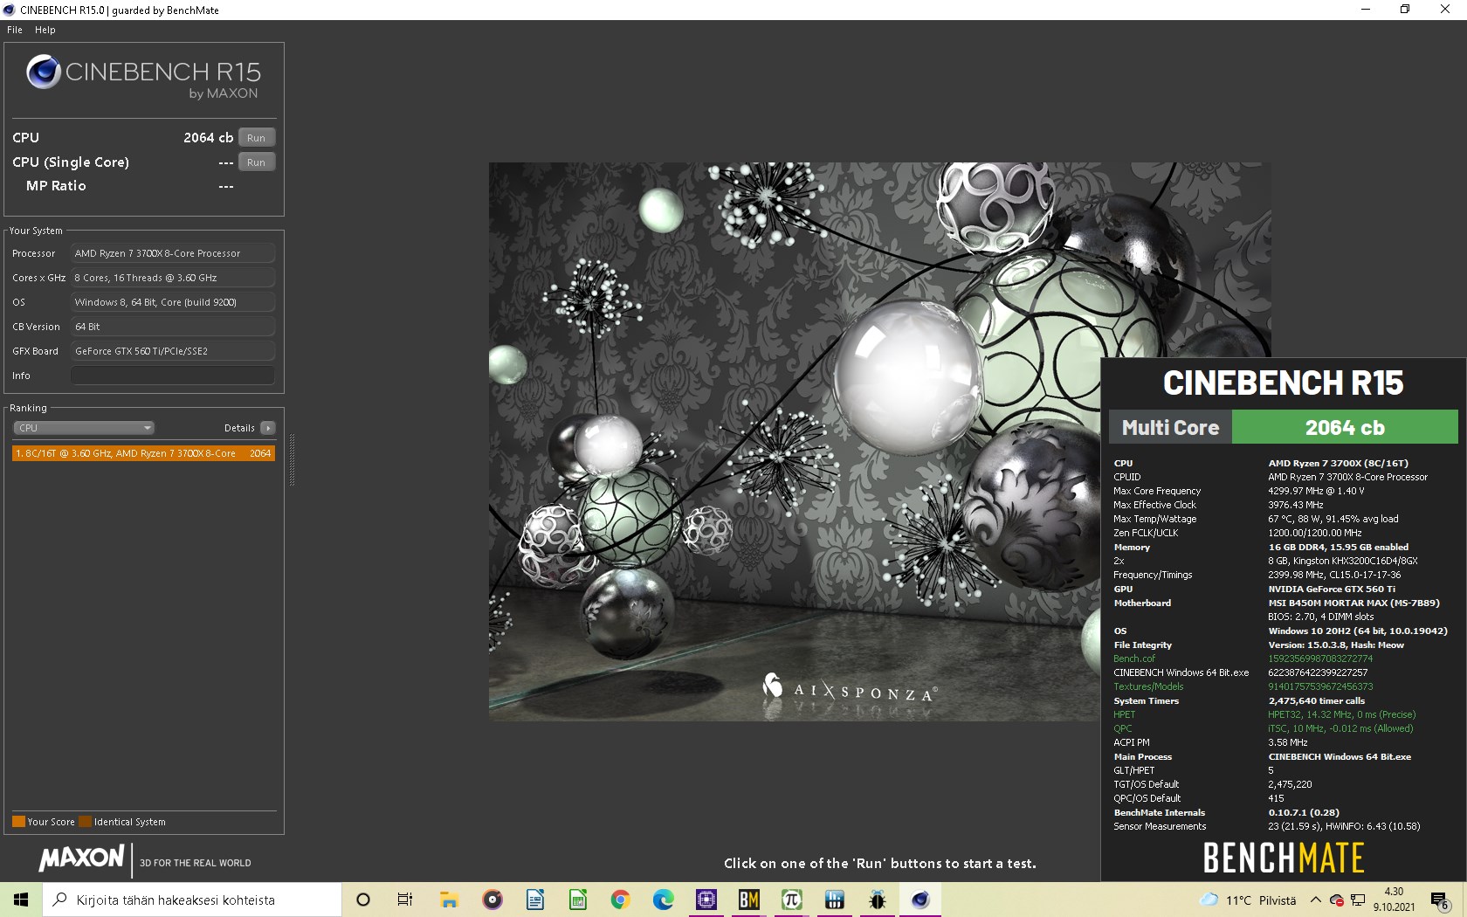Close the Cinebench window
Screen dimensions: 1467x917
(1445, 10)
